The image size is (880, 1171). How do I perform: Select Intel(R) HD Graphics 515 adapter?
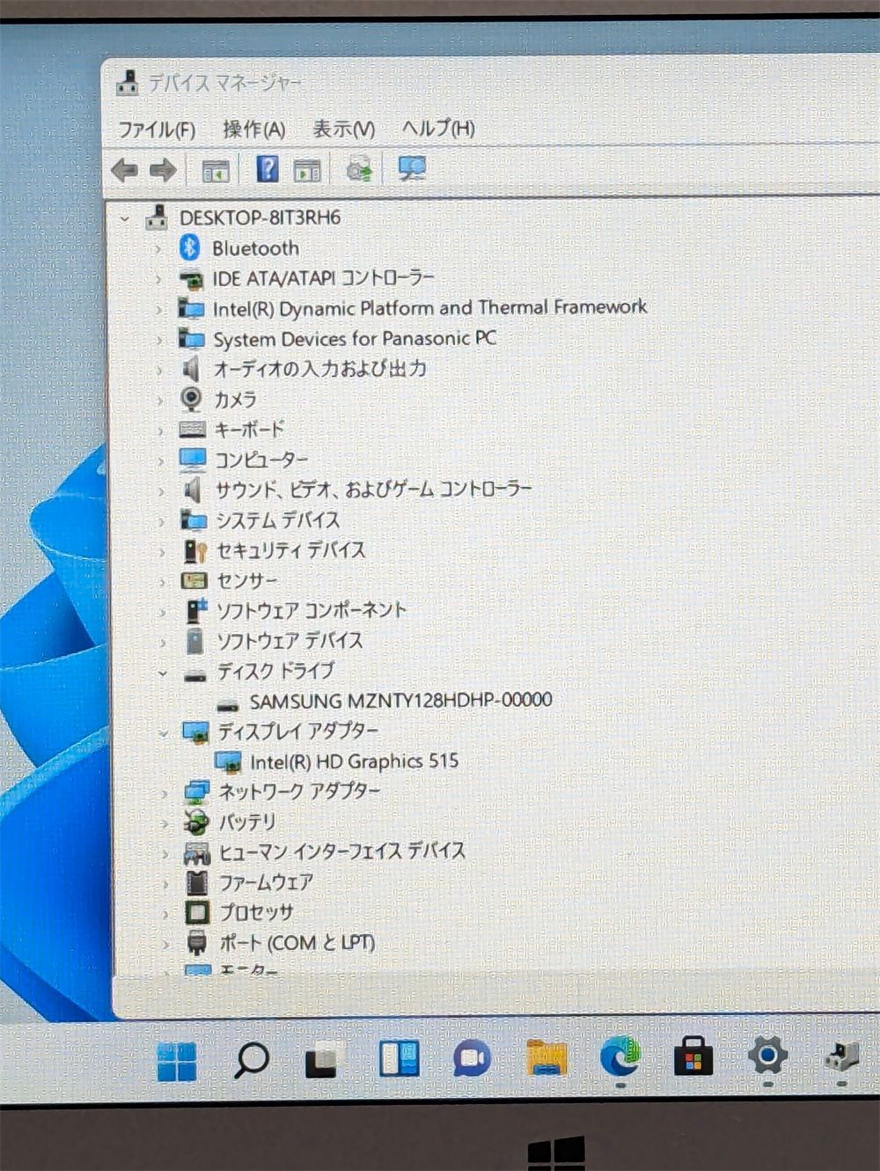(355, 761)
